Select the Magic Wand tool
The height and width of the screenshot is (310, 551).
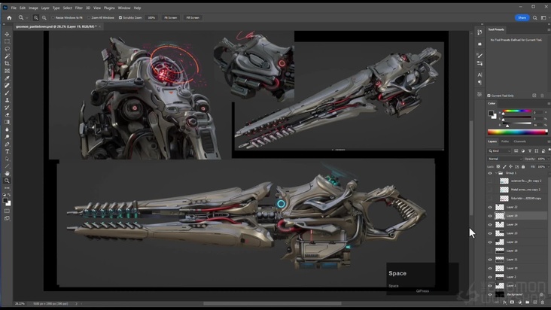(x=7, y=56)
